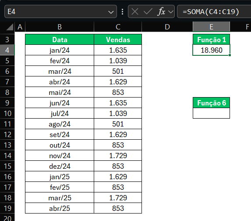251x221 pixels.
Task: Click the empty cell under Função 6
Action: coord(211,113)
